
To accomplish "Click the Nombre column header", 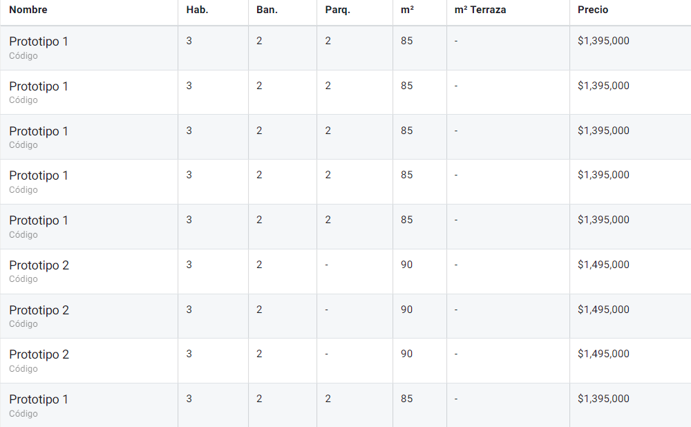I will tap(28, 10).
